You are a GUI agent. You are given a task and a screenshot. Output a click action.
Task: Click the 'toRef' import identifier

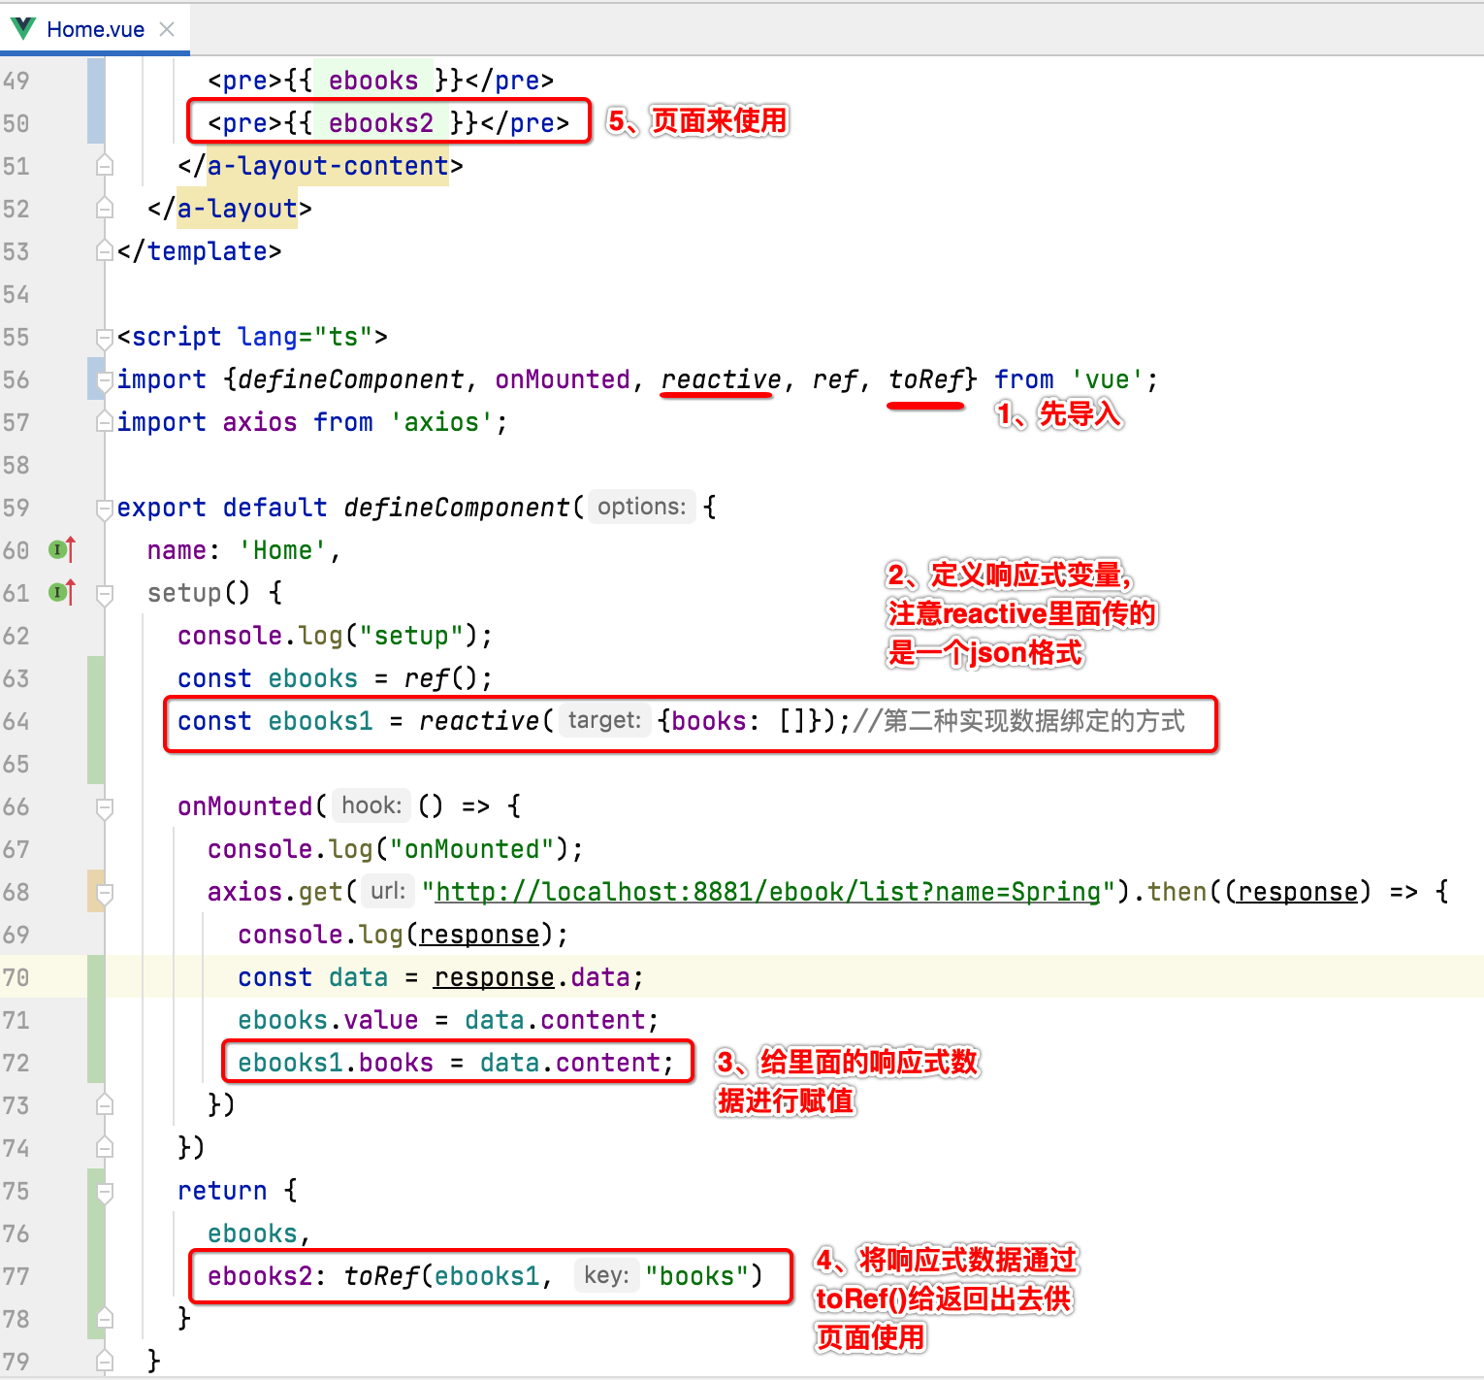point(926,379)
